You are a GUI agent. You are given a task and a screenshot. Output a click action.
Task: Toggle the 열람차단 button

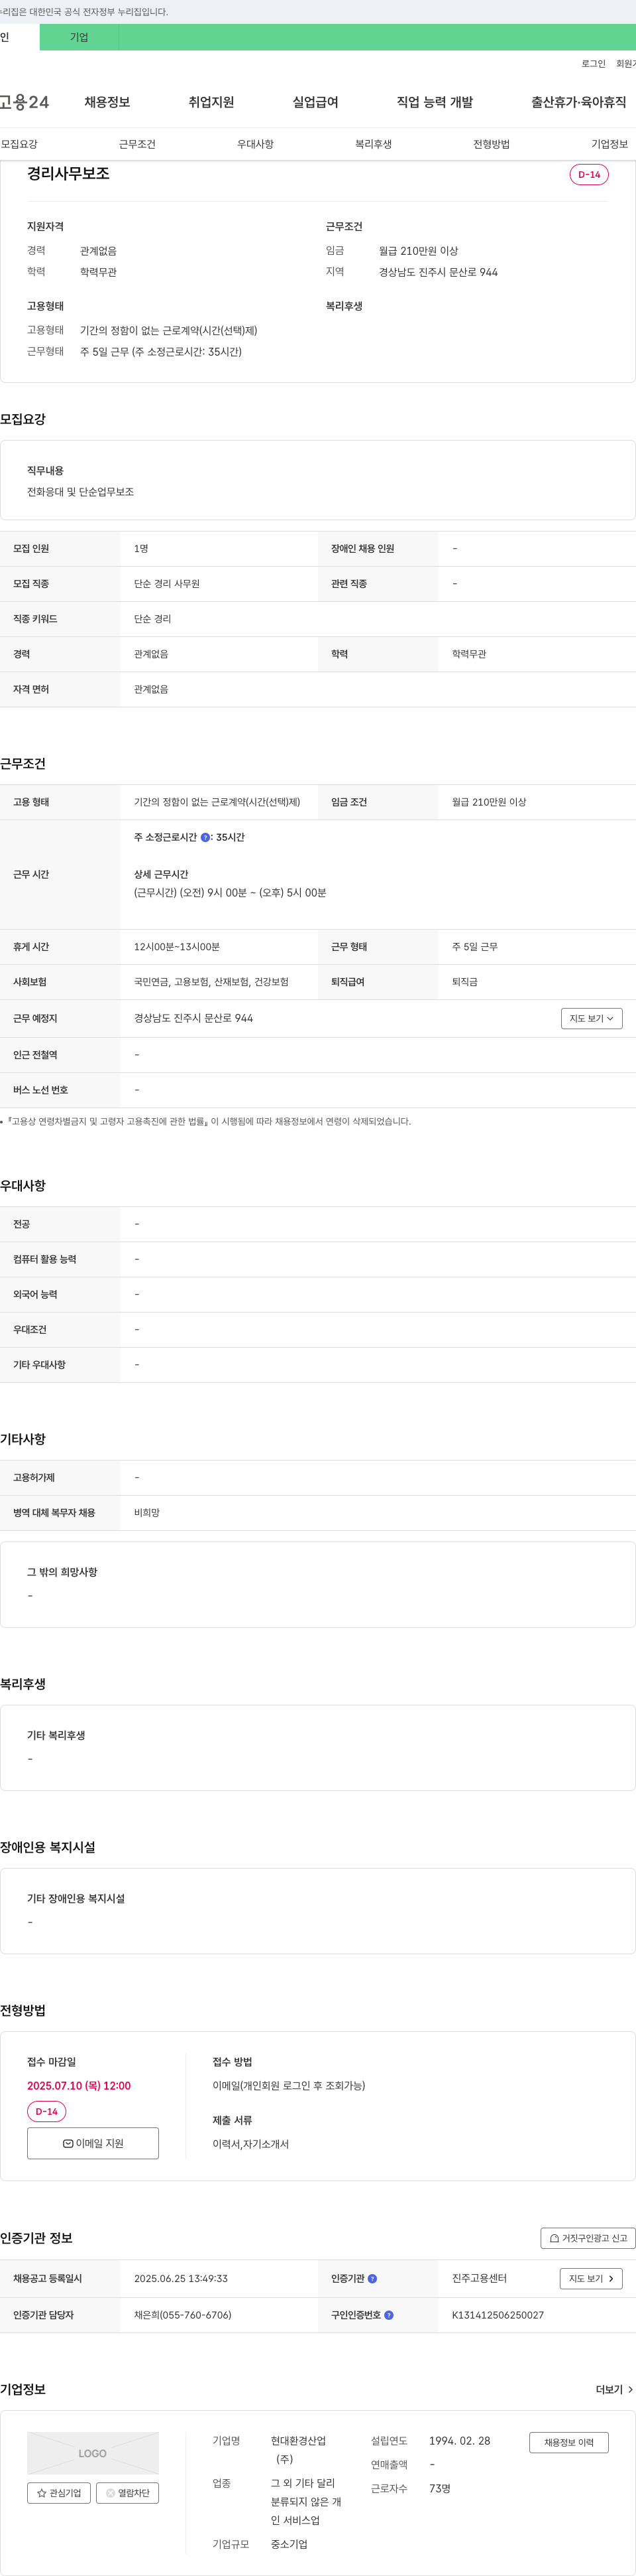(x=128, y=2493)
